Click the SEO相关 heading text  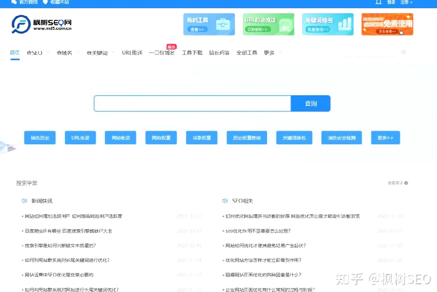242,201
